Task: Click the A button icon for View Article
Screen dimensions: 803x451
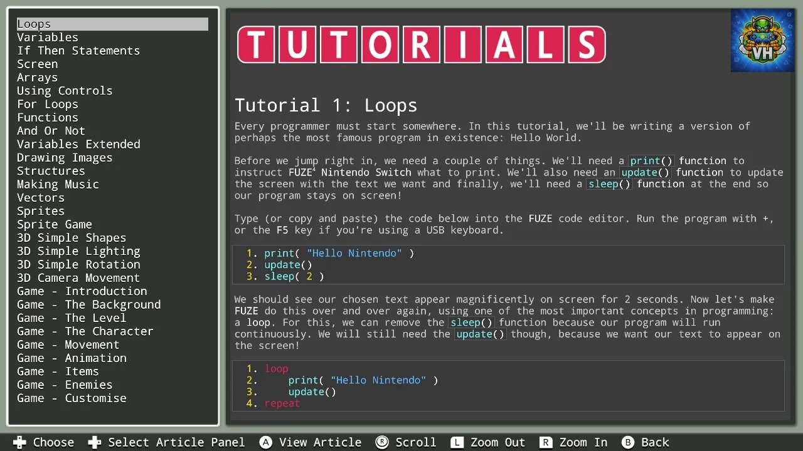Action: 266,442
